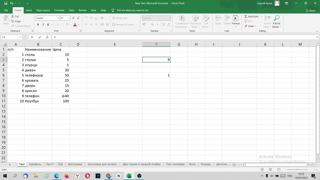
Task: Align text to the right
Action: (x=96, y=24)
